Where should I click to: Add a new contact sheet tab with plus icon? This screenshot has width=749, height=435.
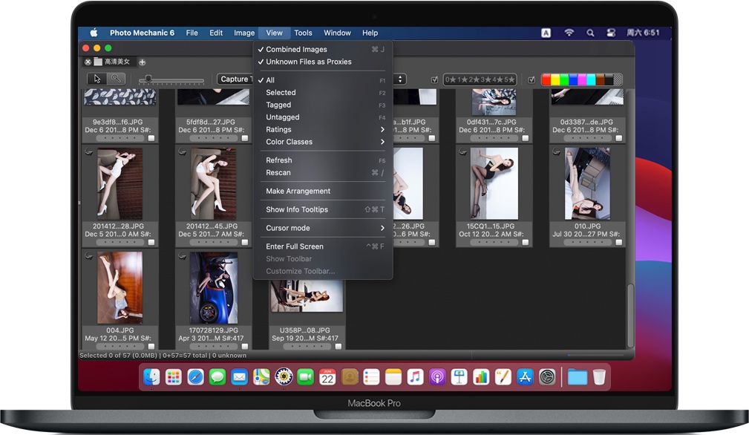pos(141,62)
